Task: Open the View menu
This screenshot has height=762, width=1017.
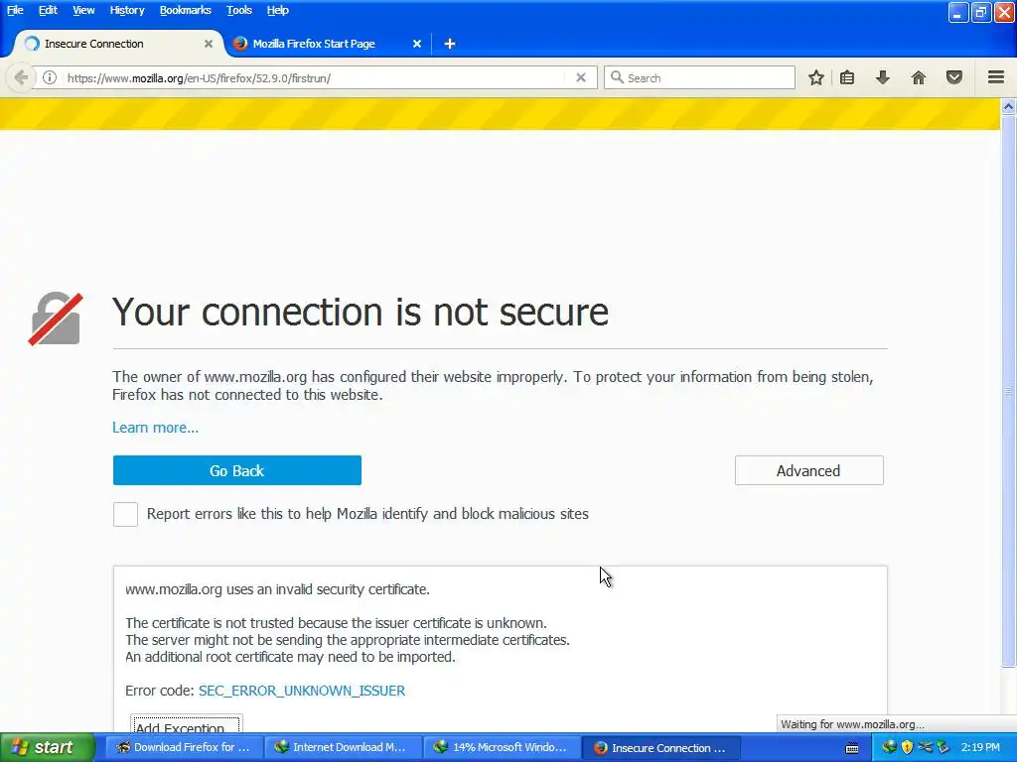Action: click(83, 10)
